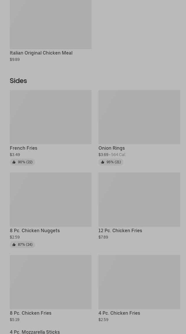This screenshot has width=186, height=334.
Task: Select the 12 Pc. Chicken Fries image
Action: 139,200
